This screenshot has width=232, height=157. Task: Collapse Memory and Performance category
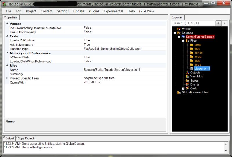pos(7,53)
